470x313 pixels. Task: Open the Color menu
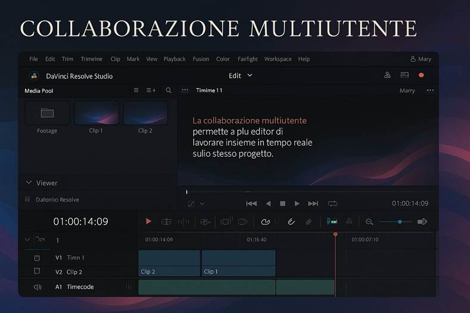[x=223, y=59]
